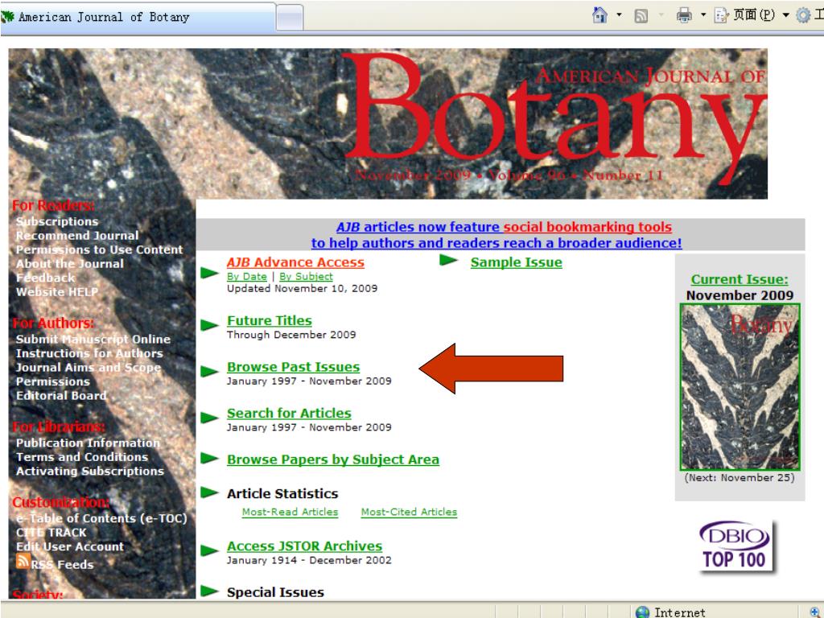Click the 'Special Issues' heading
The height and width of the screenshot is (618, 824).
[275, 592]
